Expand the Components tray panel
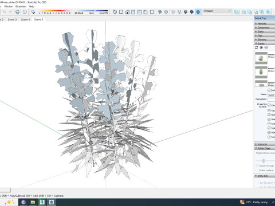The width and height of the screenshot is (275, 206). point(265,27)
